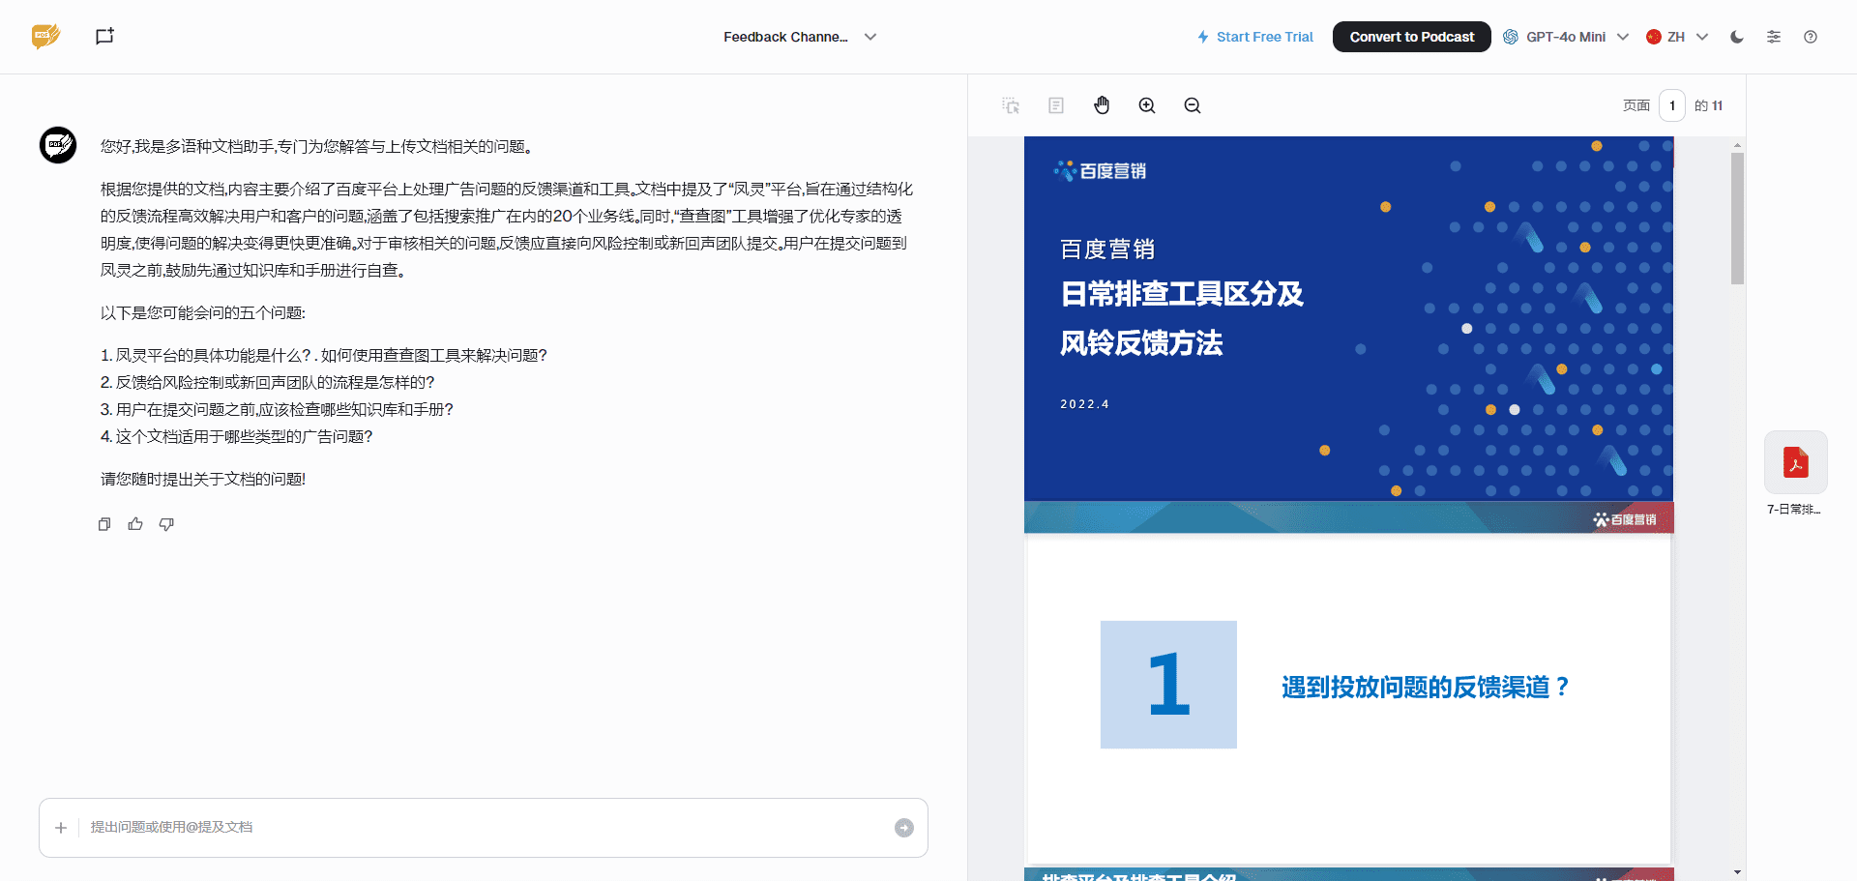The image size is (1857, 881).
Task: Click the section heading 遇到投放问题的反馈渠道？
Action: coord(1426,687)
